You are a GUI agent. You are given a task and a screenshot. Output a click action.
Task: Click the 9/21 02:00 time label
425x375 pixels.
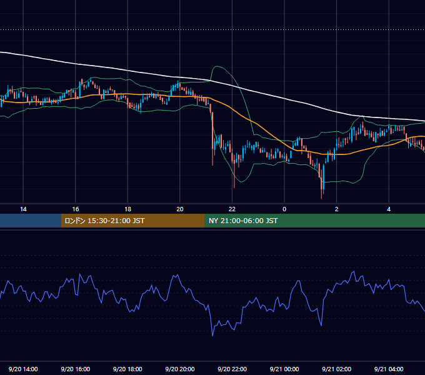point(337,369)
